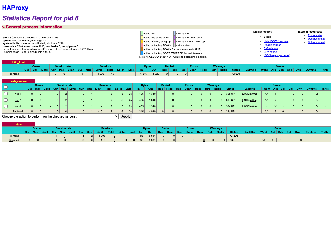Tick the checkbox for server web2
This screenshot has height=234, width=333.
(6, 100)
